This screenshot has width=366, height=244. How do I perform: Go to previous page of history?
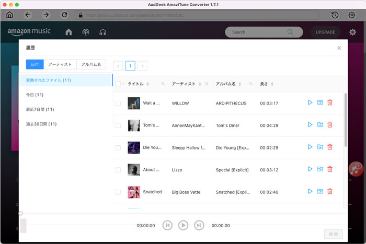pyautogui.click(x=118, y=66)
